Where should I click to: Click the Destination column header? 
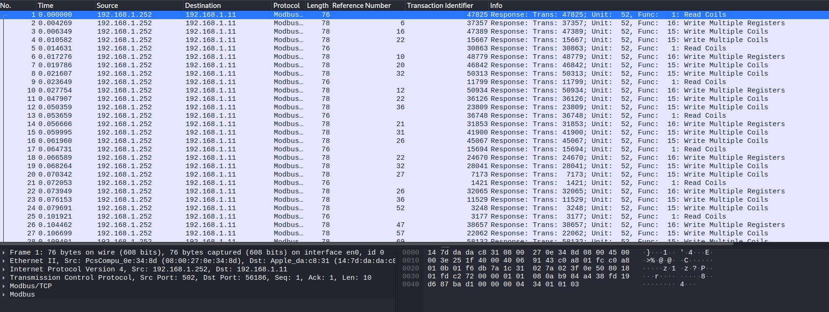click(x=227, y=6)
